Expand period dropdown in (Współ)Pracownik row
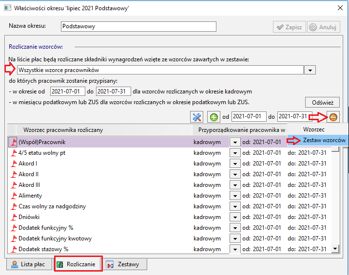This screenshot has height=275, width=349. point(235,142)
